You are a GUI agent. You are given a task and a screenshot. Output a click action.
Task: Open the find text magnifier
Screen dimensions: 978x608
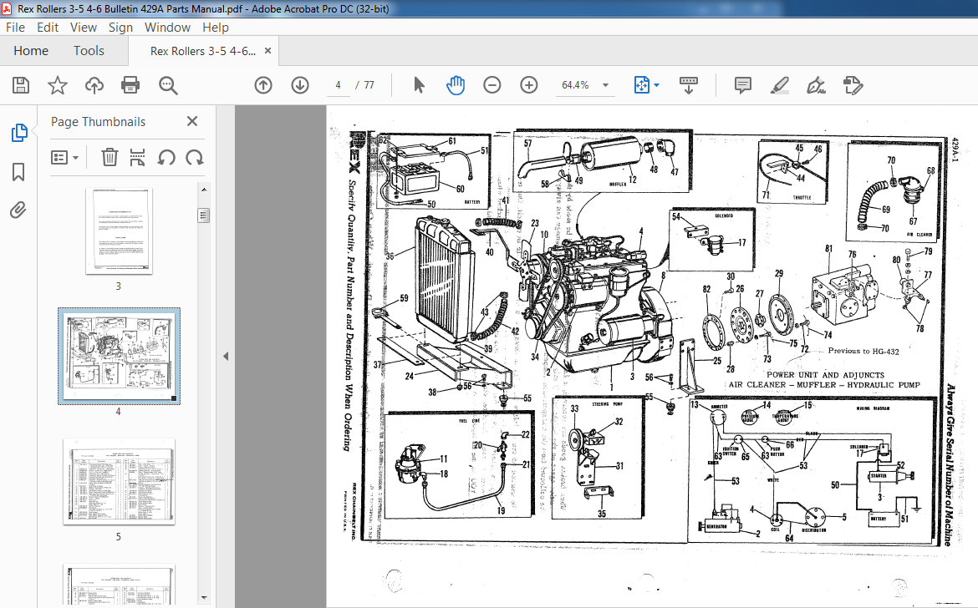tap(168, 84)
